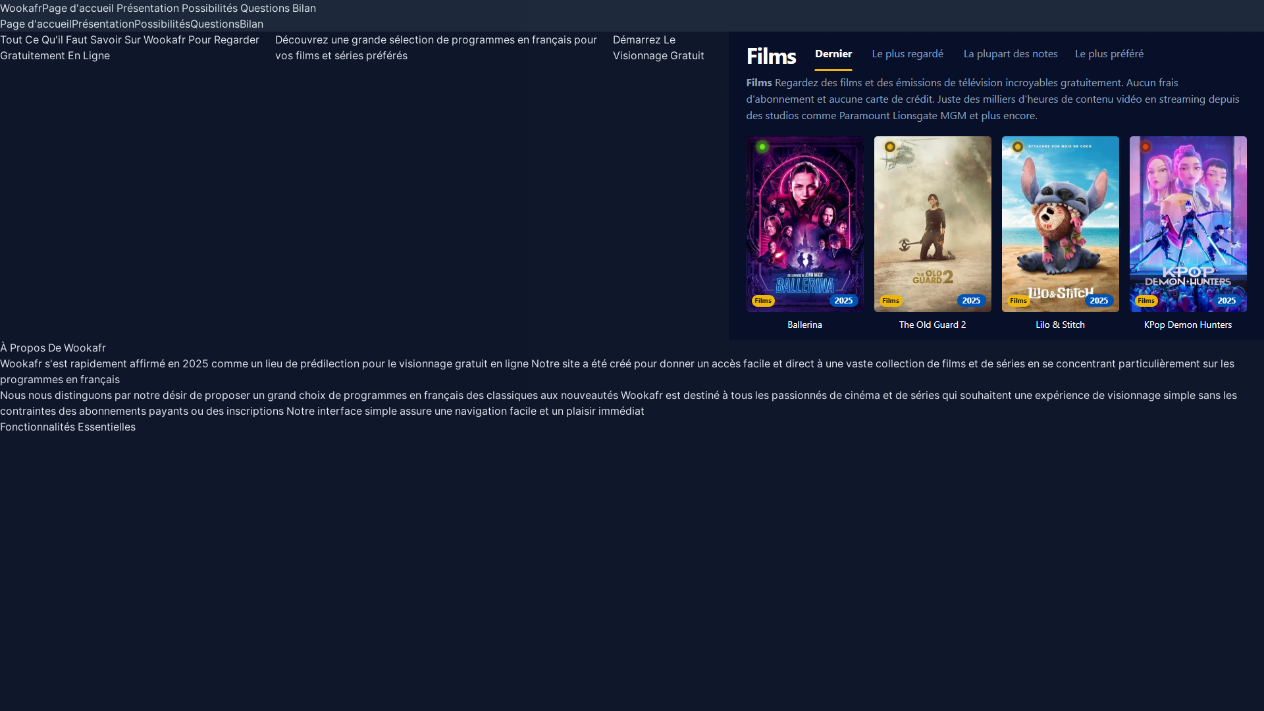Click the Tout Ce Qu'il Faut Savoir heading
This screenshot has width=1264, height=711.
(x=130, y=47)
